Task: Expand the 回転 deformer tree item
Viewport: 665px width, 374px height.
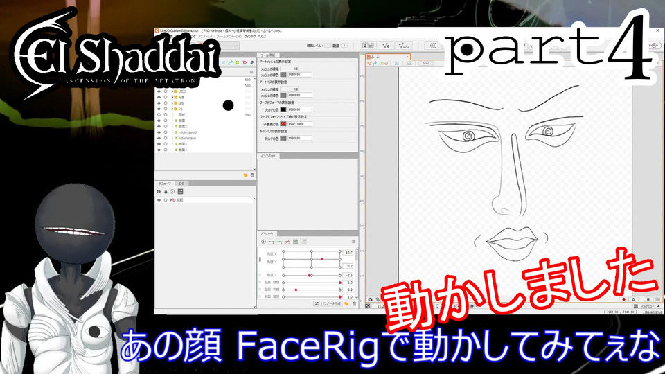Action: coord(170,199)
